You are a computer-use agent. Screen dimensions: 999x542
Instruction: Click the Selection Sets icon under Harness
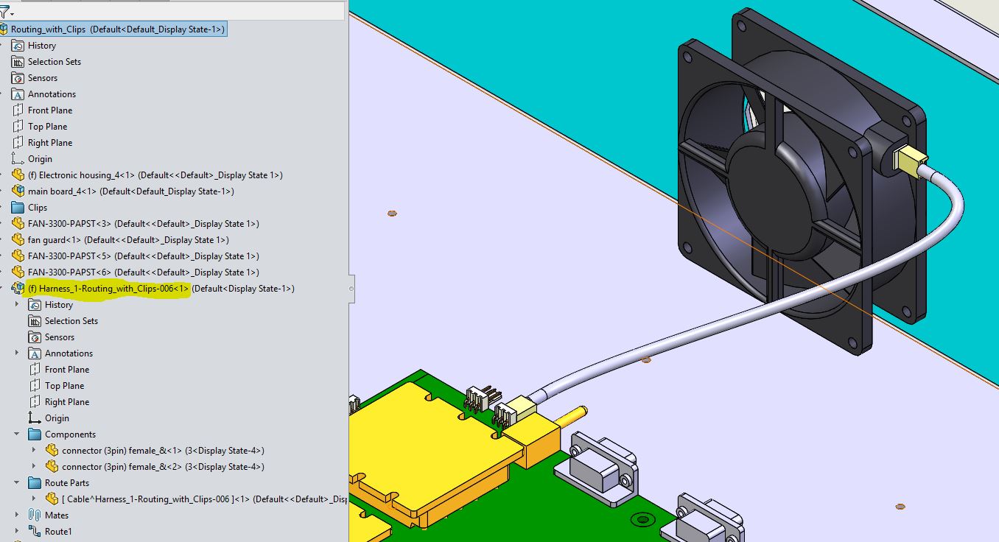coord(33,320)
